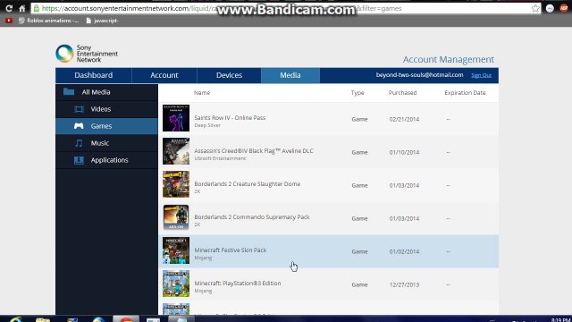Open the javascript bookmark

pos(102,21)
